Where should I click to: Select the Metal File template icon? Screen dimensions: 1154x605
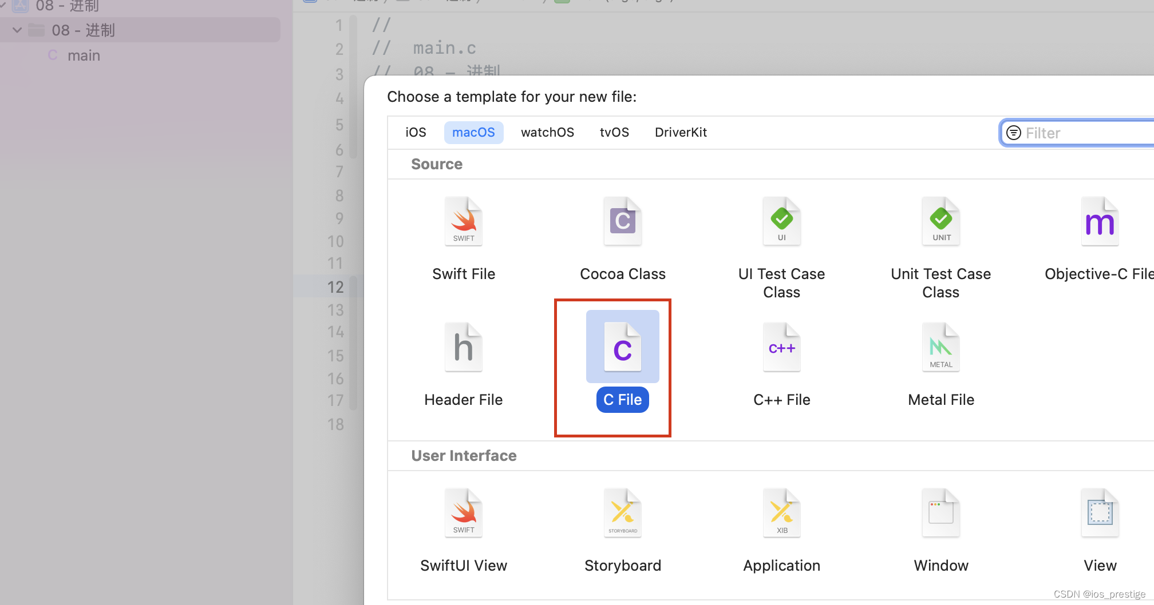tap(941, 347)
